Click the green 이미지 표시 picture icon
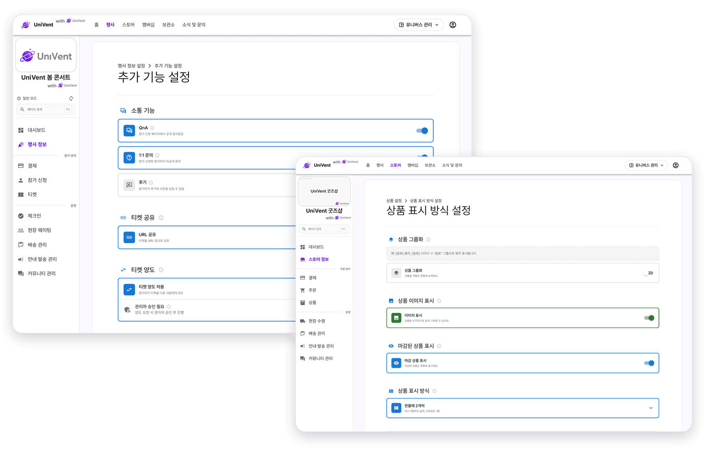The image size is (710, 459). coord(396,318)
